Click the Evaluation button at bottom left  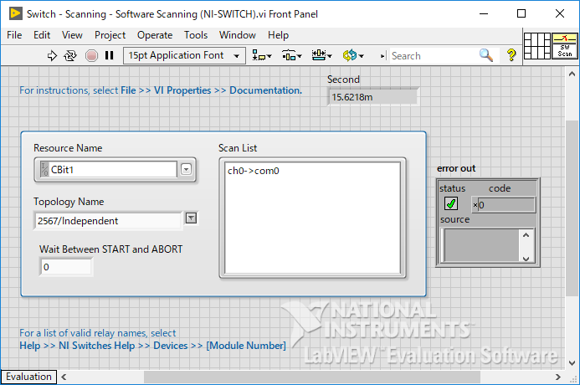28,377
